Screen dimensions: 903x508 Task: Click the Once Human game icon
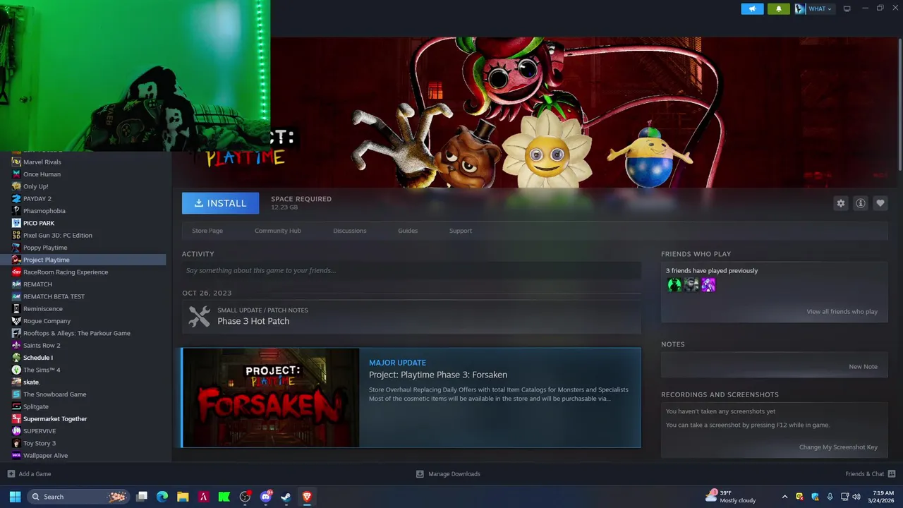(x=16, y=174)
